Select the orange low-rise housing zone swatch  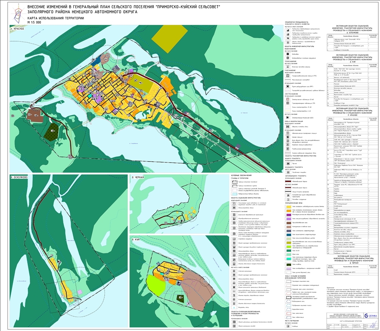click(x=288, y=211)
